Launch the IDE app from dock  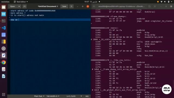tap(4, 14)
